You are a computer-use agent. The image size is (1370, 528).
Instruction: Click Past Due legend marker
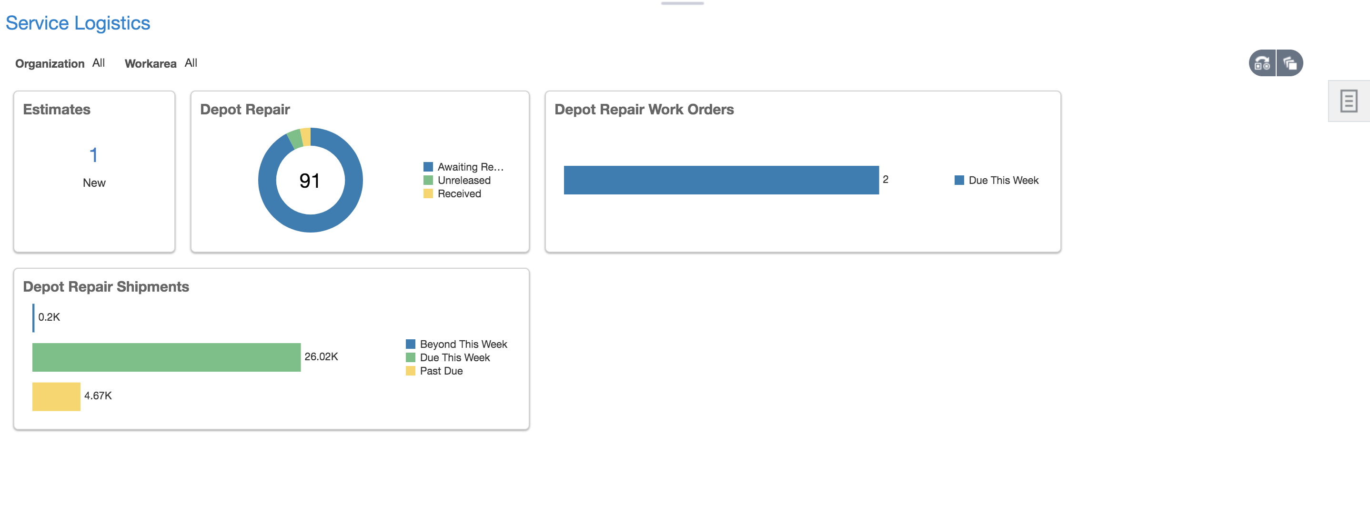[411, 371]
